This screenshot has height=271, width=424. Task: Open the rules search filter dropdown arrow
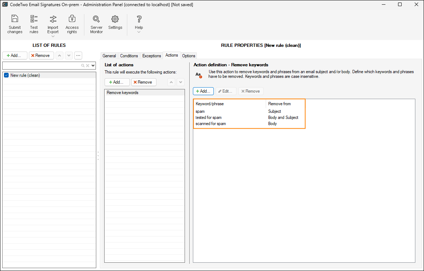coord(93,66)
